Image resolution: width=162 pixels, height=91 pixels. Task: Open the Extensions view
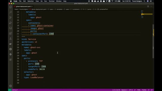pos(11,33)
